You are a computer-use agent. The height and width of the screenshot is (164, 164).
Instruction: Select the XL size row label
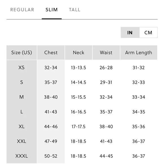click(21, 126)
